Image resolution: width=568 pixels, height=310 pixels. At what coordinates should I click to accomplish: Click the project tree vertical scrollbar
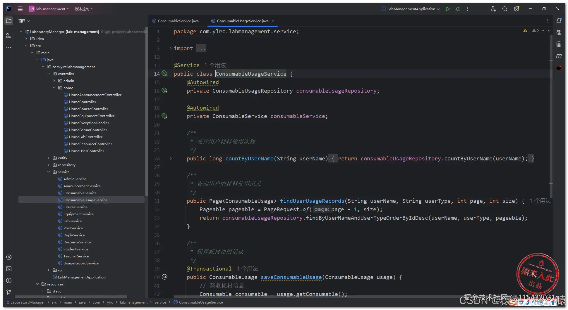coord(146,111)
